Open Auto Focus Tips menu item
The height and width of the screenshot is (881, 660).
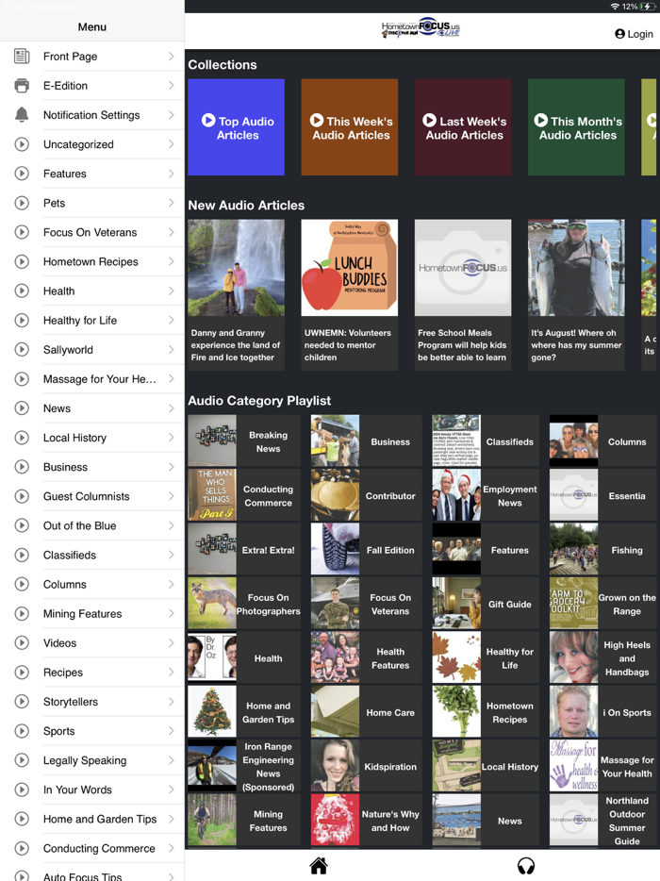[92, 873]
